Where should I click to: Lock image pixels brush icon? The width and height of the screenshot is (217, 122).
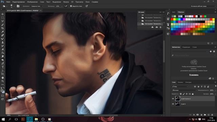[x=184, y=94]
